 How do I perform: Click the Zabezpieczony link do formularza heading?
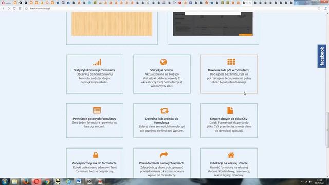click(x=94, y=163)
